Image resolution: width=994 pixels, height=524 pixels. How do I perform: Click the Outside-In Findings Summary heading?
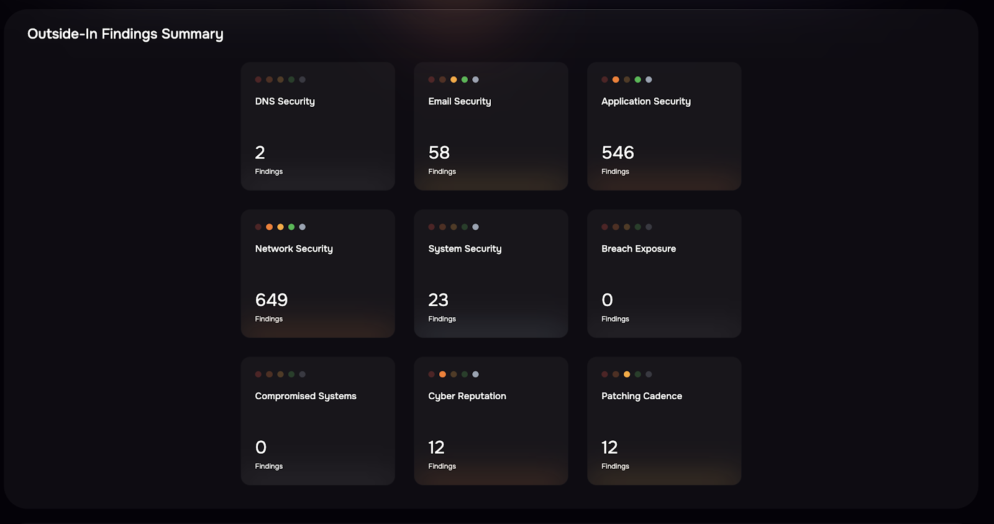click(x=125, y=34)
